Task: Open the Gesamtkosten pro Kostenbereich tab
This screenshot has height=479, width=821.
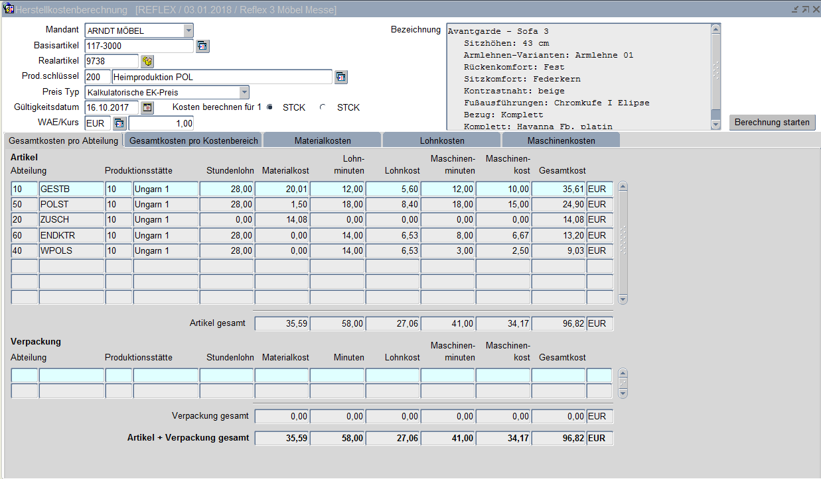Action: pyautogui.click(x=193, y=140)
